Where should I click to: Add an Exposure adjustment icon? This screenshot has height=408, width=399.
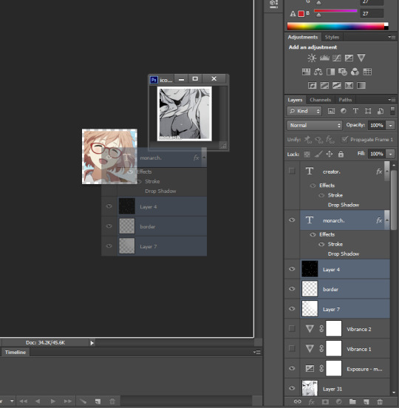pos(349,58)
